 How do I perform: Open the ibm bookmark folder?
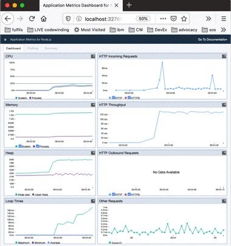[117, 30]
